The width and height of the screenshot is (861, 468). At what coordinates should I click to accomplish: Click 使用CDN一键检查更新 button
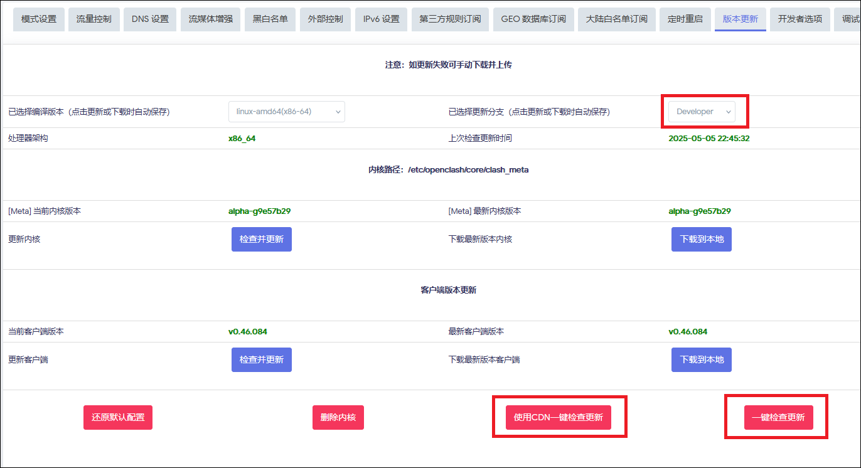coord(559,417)
